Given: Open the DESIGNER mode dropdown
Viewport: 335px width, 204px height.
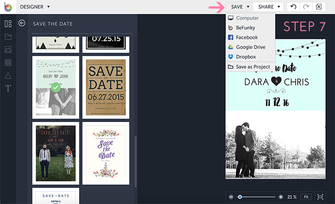Looking at the screenshot, I should (x=35, y=7).
